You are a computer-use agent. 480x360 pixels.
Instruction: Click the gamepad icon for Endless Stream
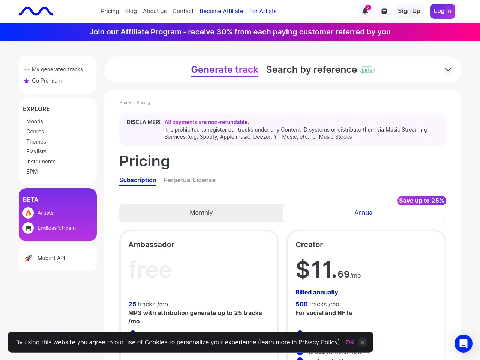coord(28,228)
